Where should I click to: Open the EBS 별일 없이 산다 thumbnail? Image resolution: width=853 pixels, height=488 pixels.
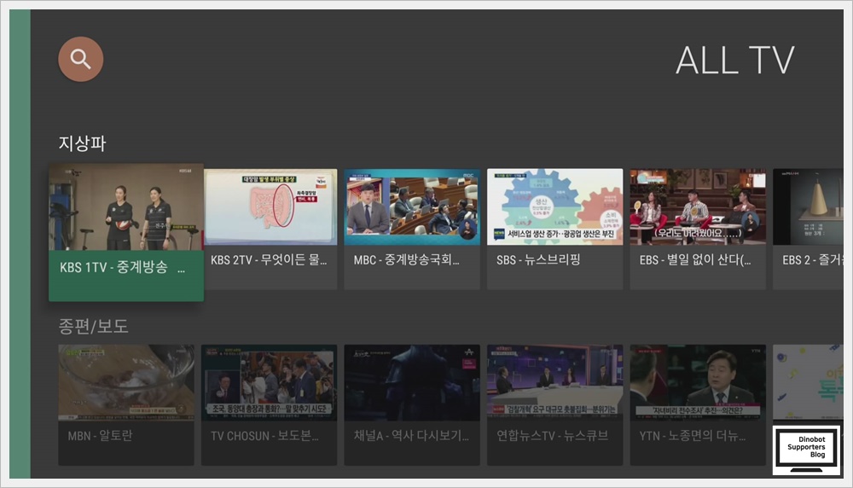(698, 206)
